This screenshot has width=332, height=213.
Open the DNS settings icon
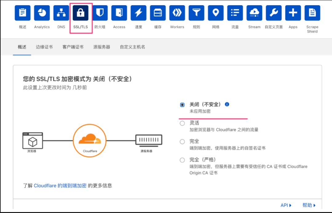click(61, 13)
